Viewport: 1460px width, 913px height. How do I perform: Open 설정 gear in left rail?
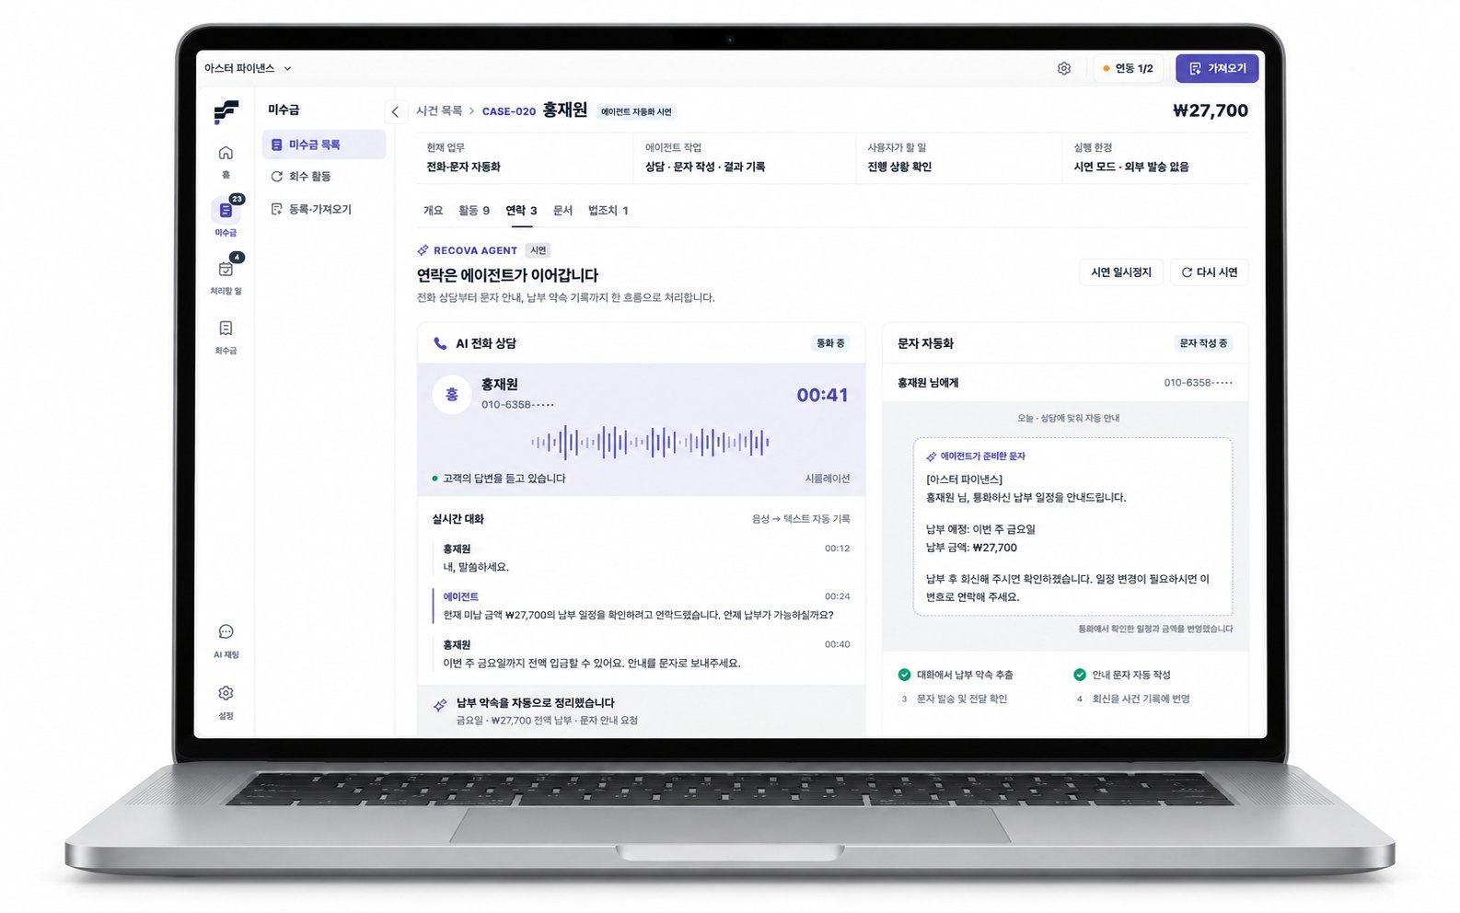[x=226, y=693]
